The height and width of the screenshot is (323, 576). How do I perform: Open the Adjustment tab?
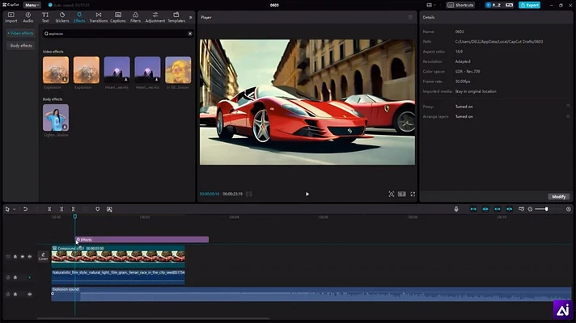(155, 17)
